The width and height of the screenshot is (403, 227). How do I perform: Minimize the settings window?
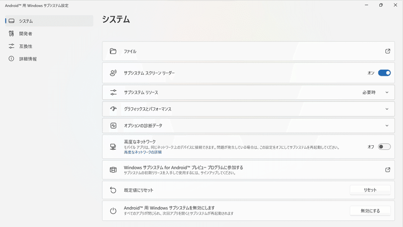[367, 5]
